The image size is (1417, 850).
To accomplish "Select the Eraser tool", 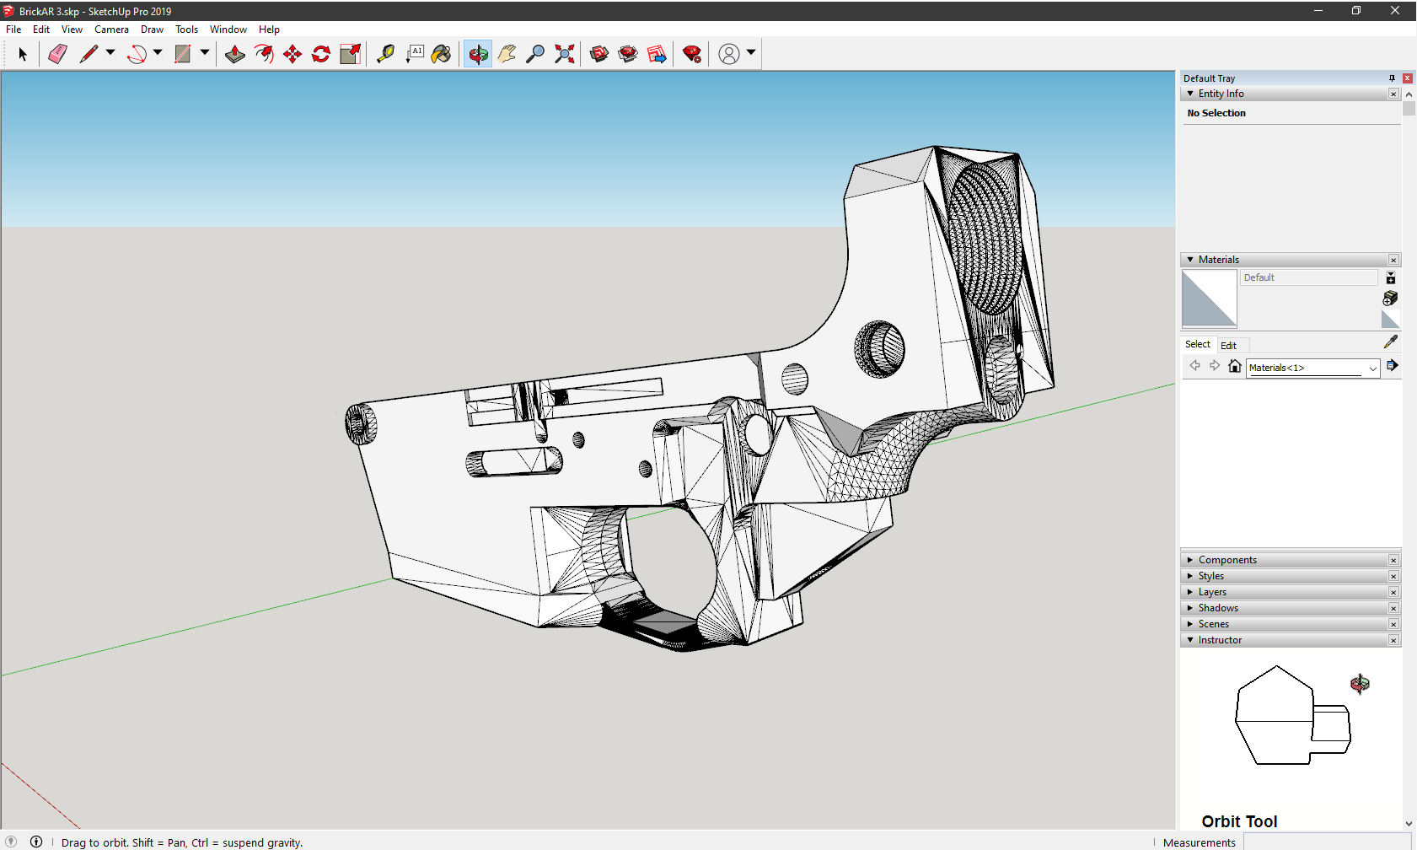I will pos(57,54).
